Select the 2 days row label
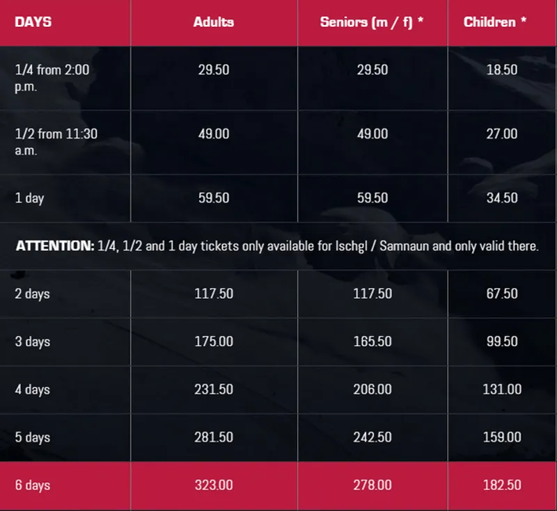Image resolution: width=557 pixels, height=511 pixels. (x=32, y=293)
